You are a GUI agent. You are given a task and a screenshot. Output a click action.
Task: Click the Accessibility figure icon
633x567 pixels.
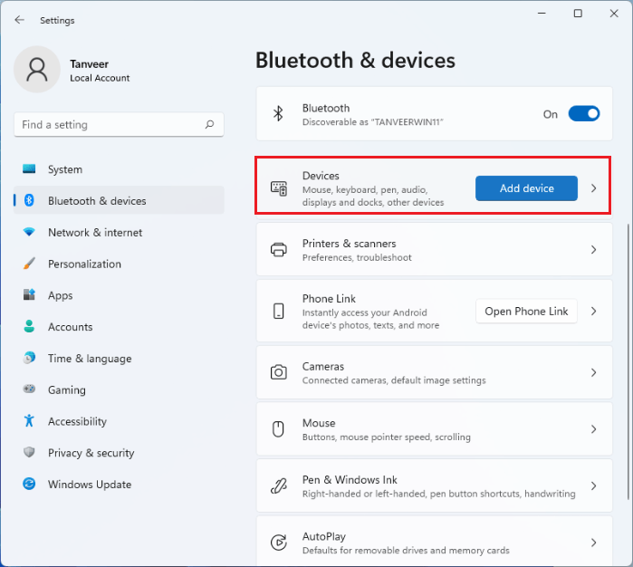tap(29, 421)
